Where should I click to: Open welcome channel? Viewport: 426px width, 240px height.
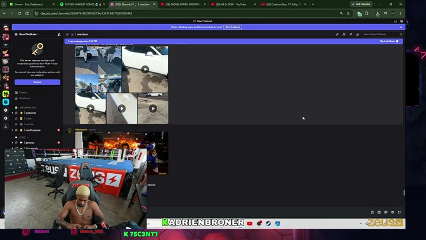30,113
